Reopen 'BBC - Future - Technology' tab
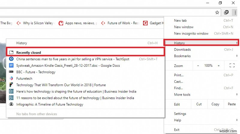 tap(85, 72)
